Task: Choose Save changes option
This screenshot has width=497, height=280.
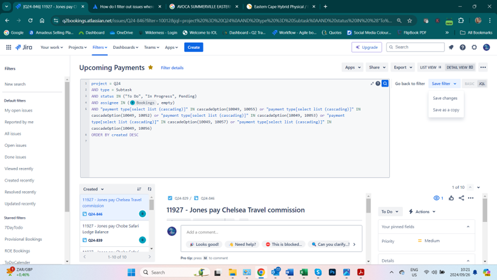Action: click(445, 98)
